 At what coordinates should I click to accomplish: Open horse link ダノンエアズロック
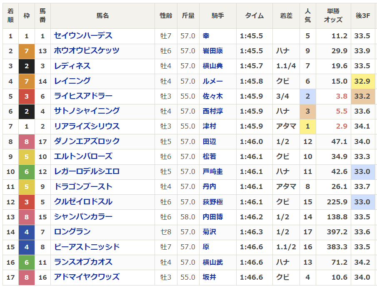pyautogui.click(x=87, y=141)
